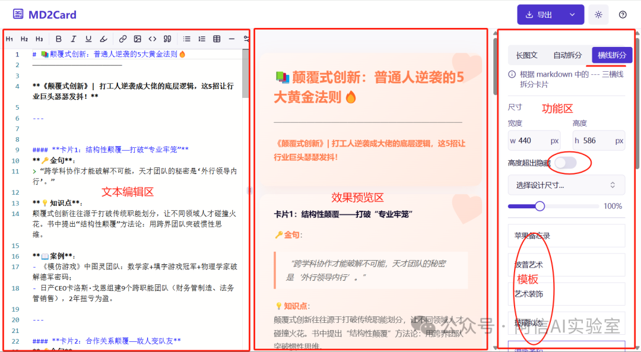
Task: Click the MD2Card title text
Action: click(x=52, y=15)
